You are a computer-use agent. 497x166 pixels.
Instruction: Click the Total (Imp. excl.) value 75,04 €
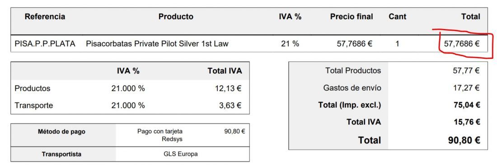point(467,105)
